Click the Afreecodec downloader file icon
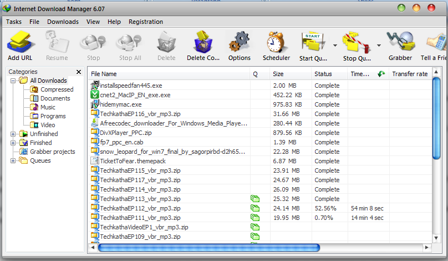The image size is (448, 261). point(95,123)
